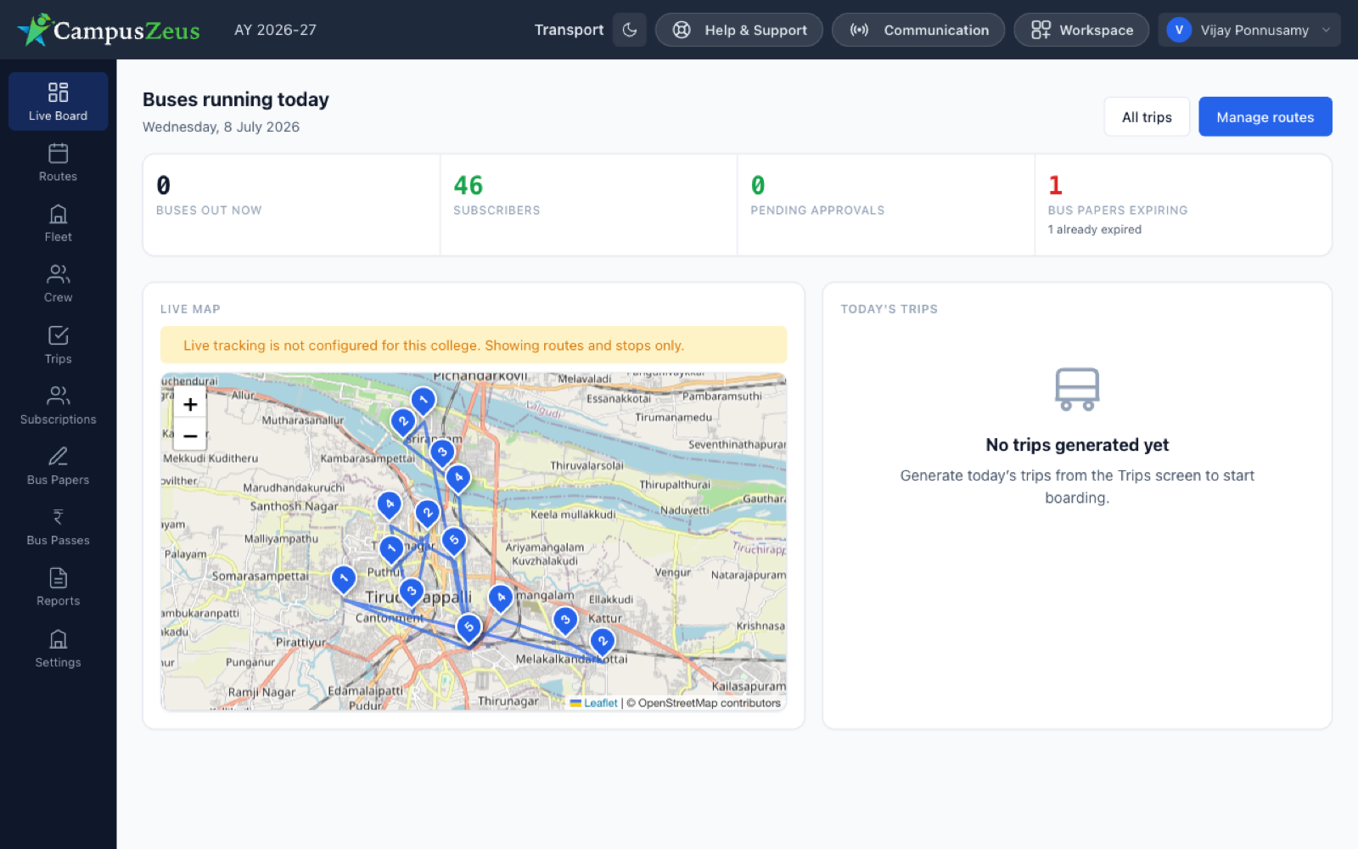The height and width of the screenshot is (849, 1358).
Task: Click the '1 already expired' note
Action: pyautogui.click(x=1094, y=229)
